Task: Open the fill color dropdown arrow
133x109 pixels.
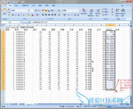Action: coord(30,15)
